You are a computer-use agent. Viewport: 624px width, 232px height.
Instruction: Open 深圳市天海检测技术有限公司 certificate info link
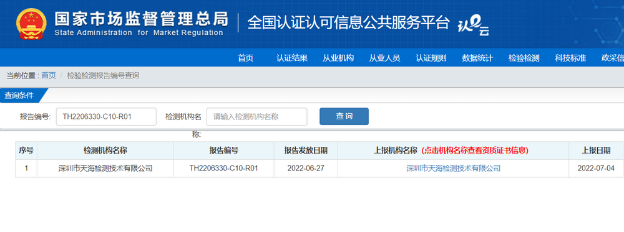click(453, 169)
